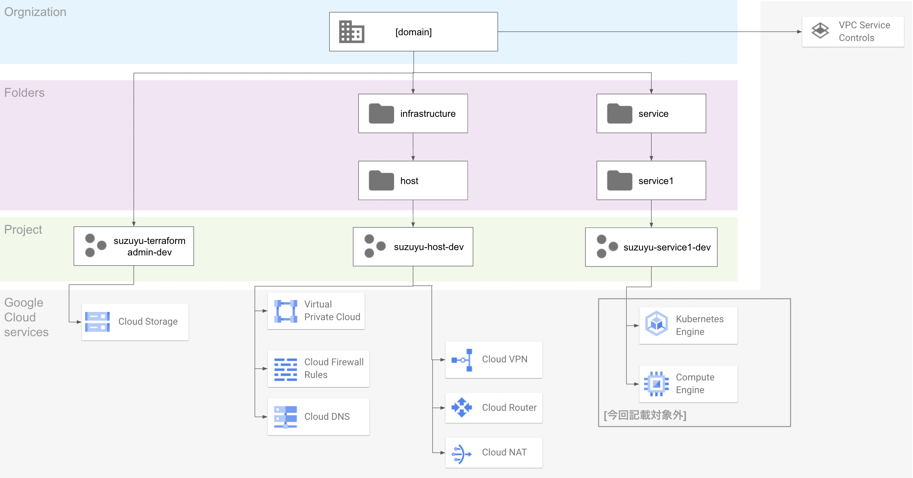Click the Cloud Router icon
Screen dimensions: 913x478
point(462,407)
